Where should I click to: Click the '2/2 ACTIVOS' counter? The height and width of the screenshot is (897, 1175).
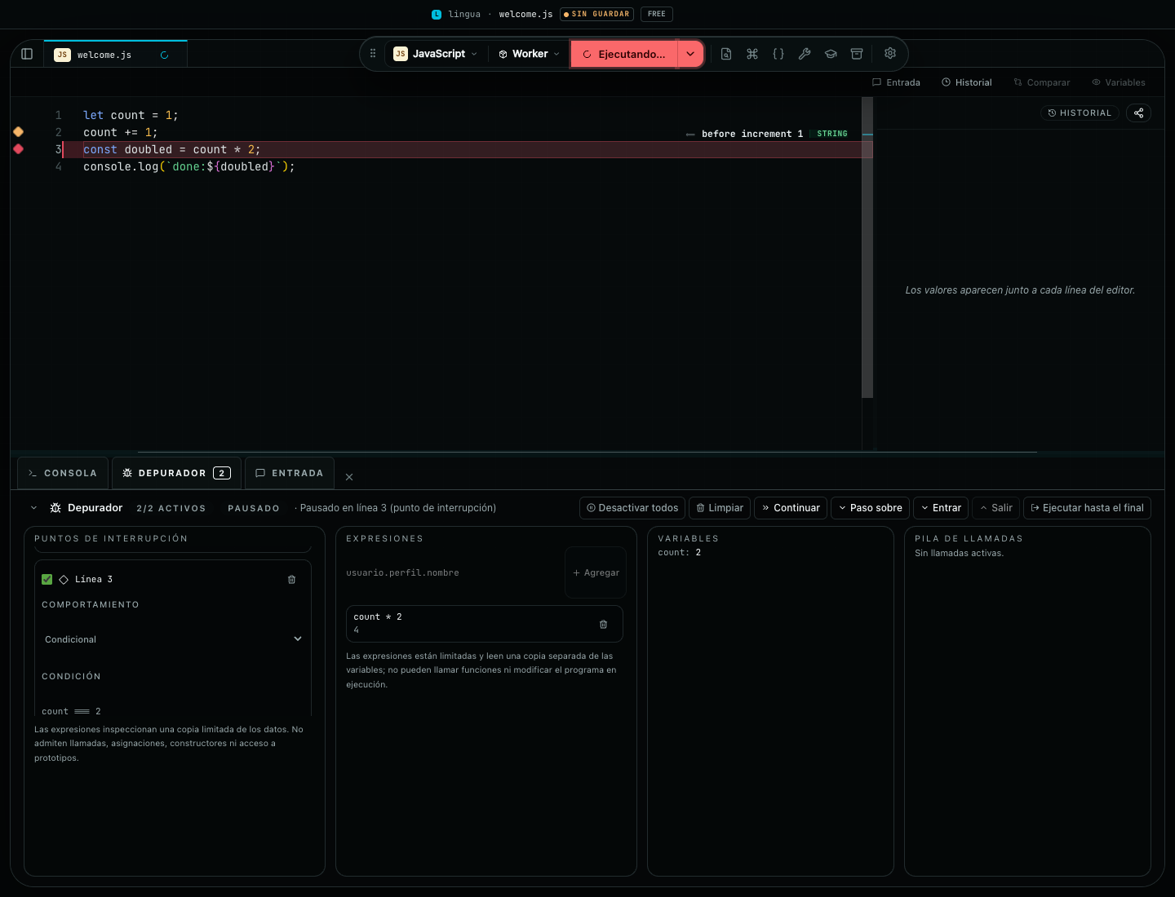pos(171,508)
